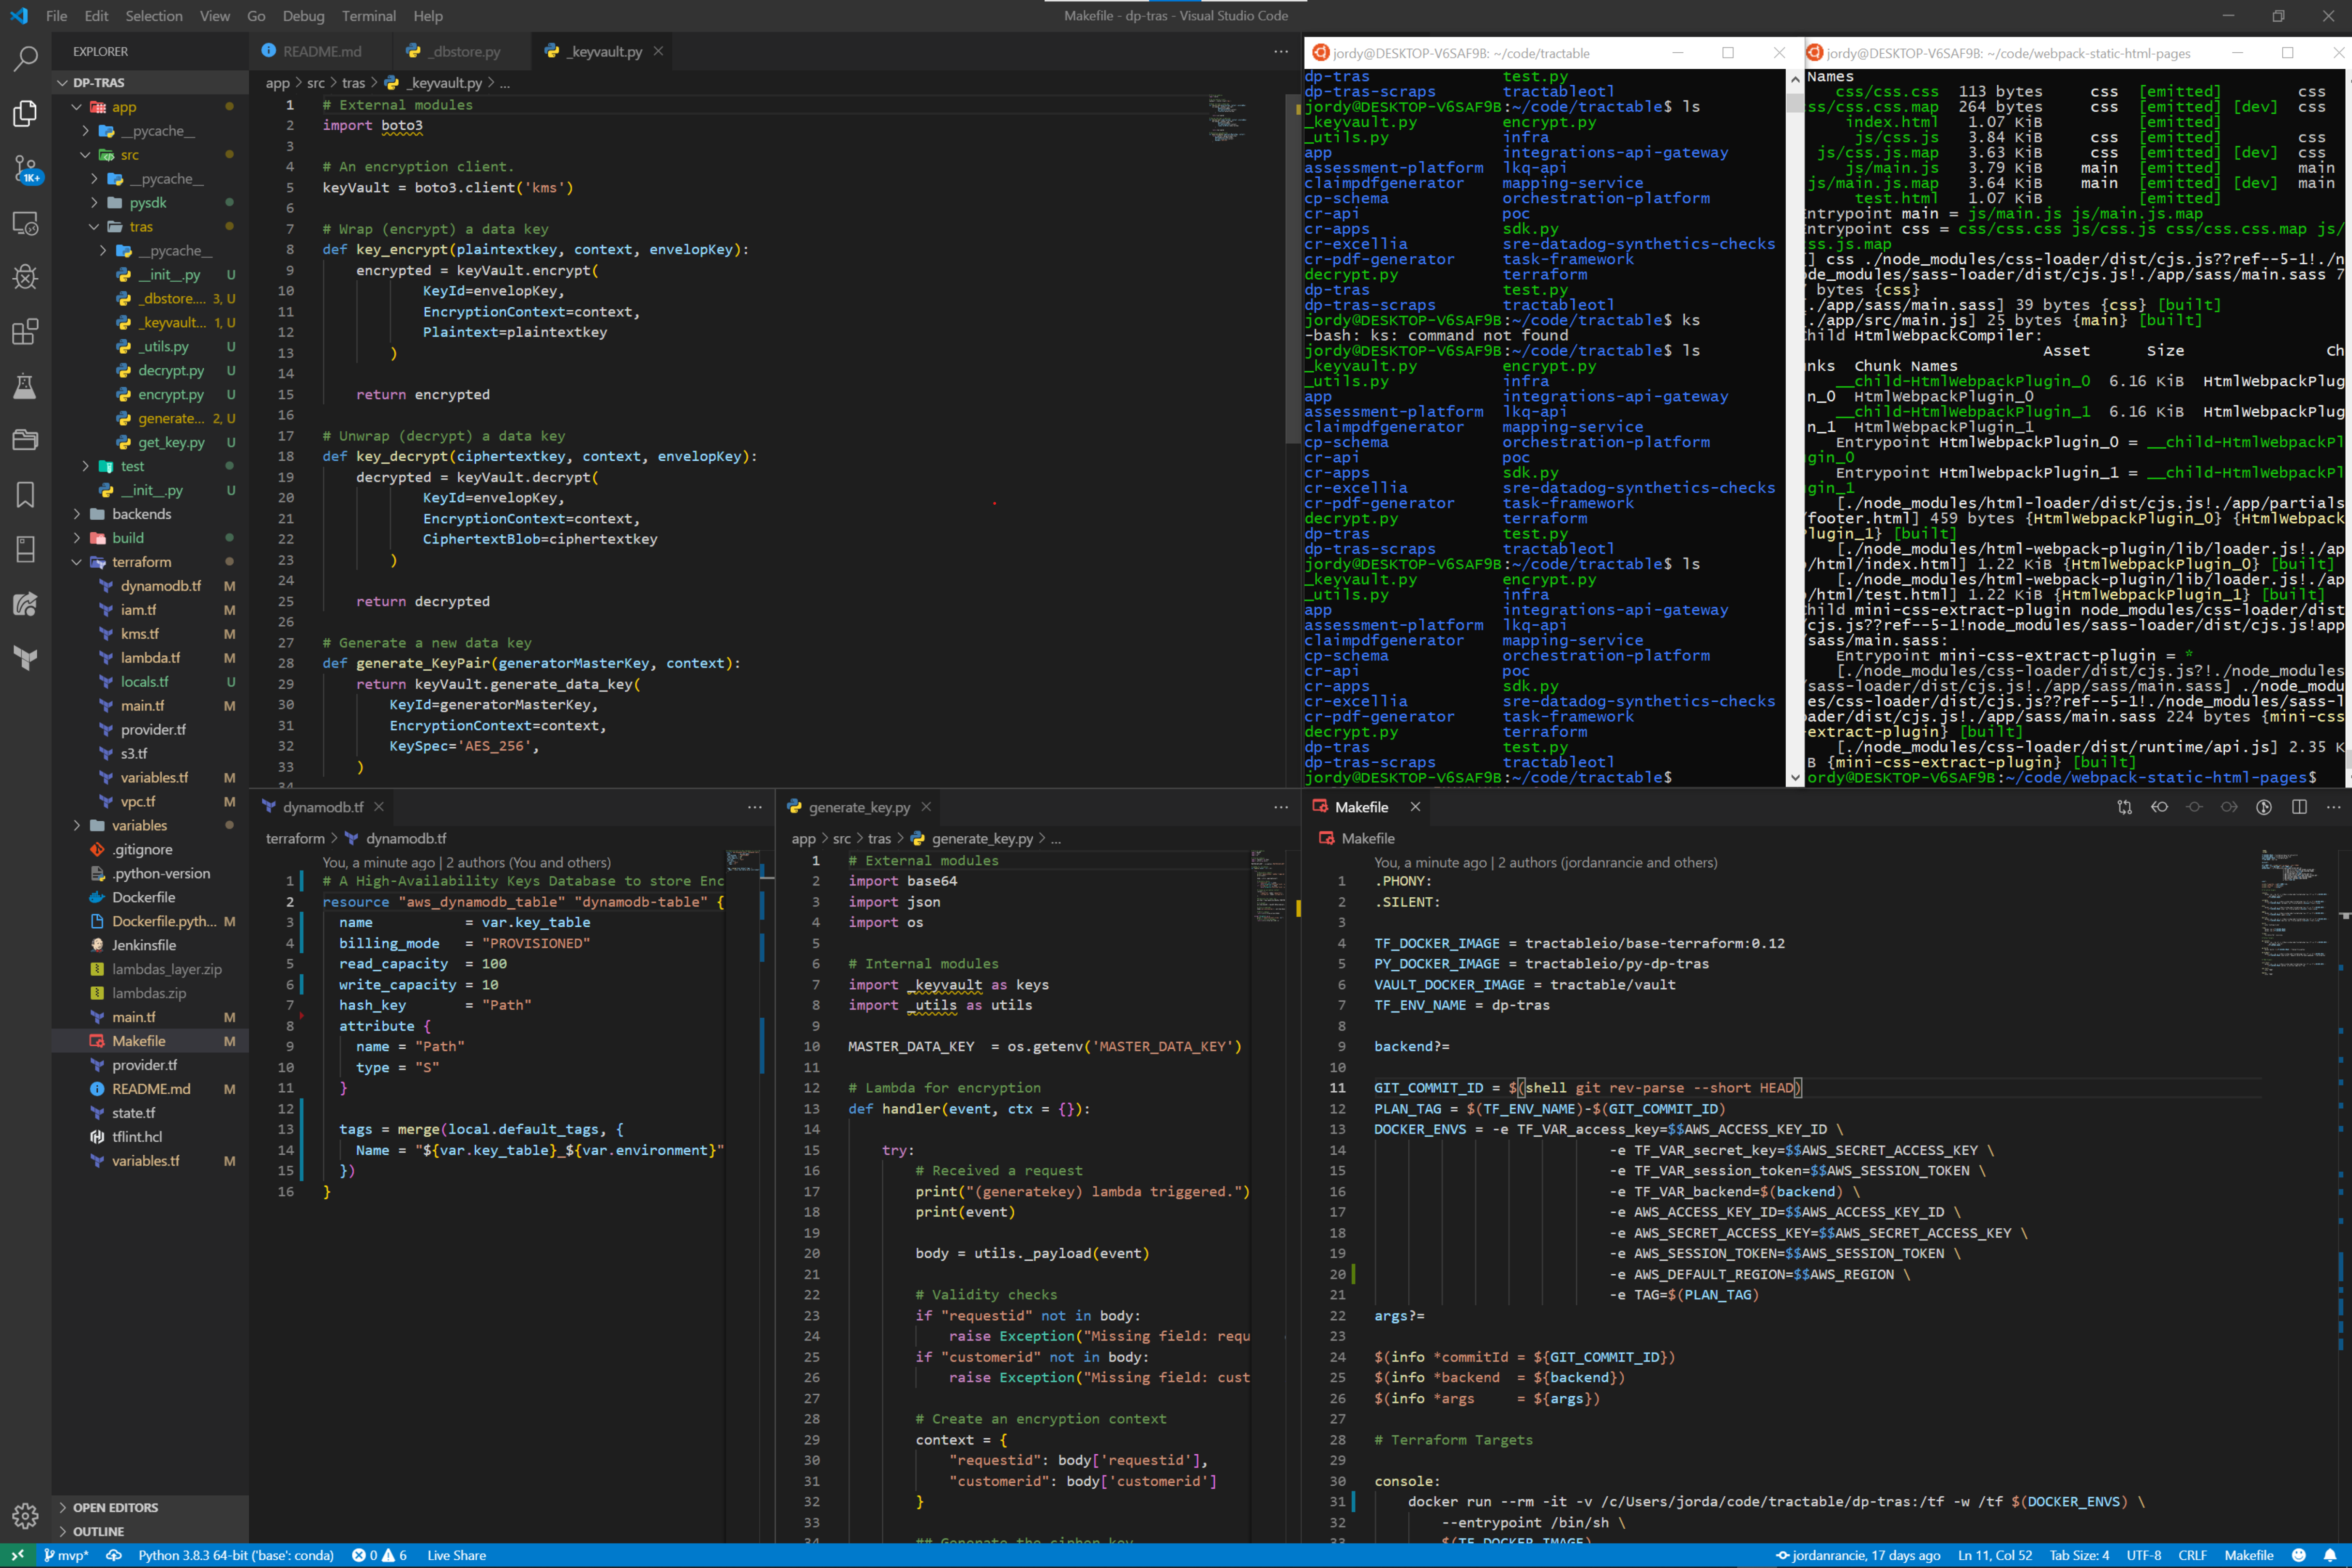Open more actions (…) for dynamodb.tf editor group
The image size is (2352, 1568).
(x=755, y=807)
